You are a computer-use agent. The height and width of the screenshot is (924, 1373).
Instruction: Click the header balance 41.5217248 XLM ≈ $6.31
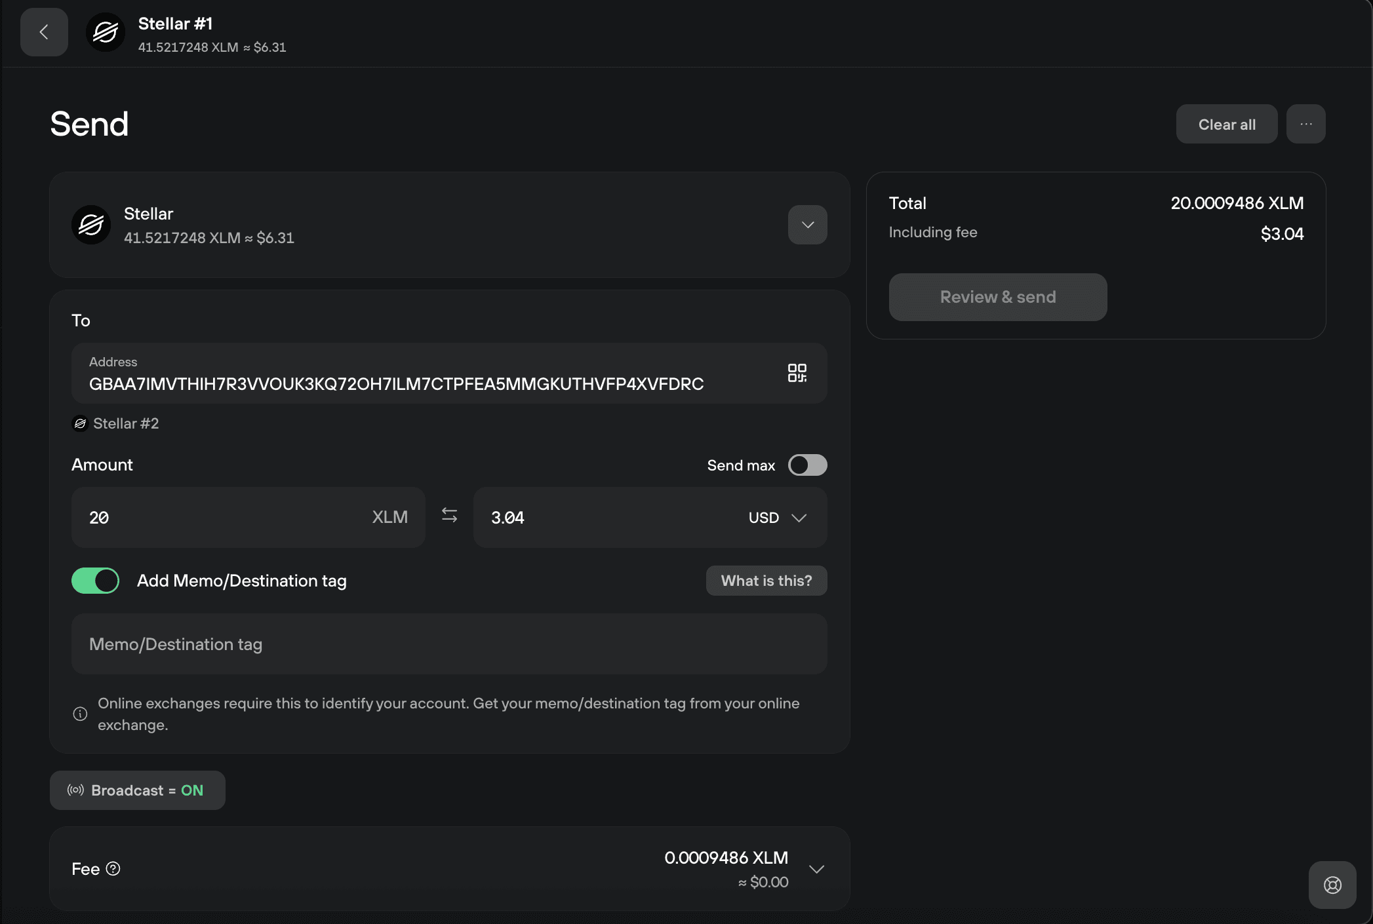click(x=212, y=47)
